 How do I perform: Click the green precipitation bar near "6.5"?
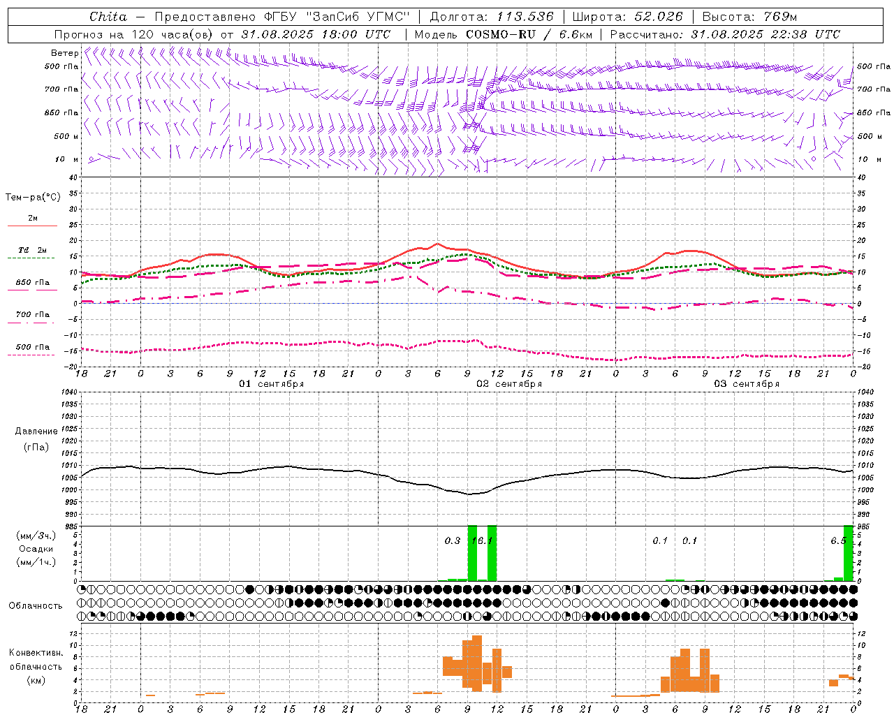click(x=849, y=553)
